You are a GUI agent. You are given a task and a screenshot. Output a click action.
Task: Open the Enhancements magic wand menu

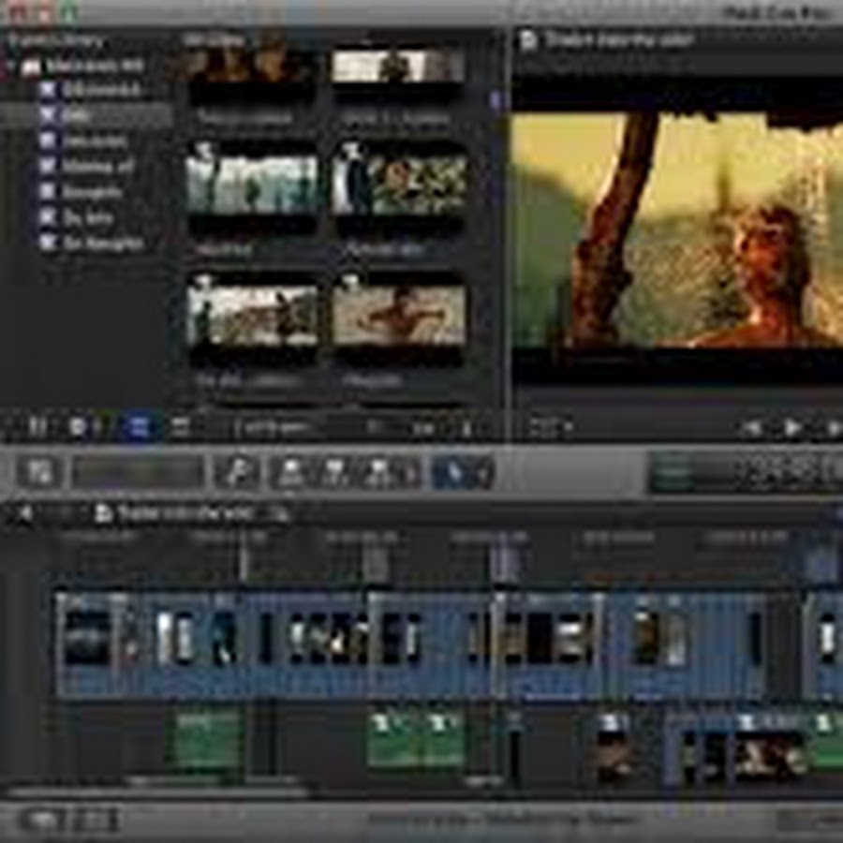click(x=237, y=472)
